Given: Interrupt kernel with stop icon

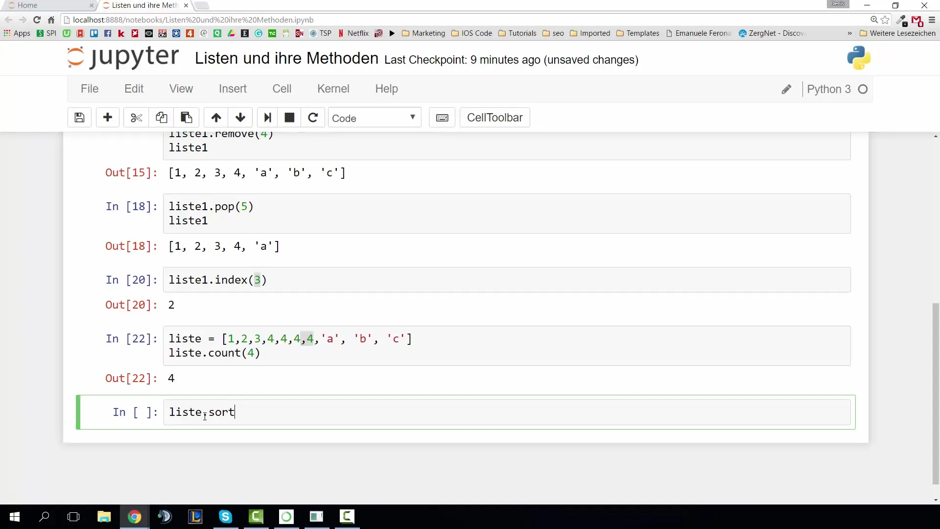Looking at the screenshot, I should pyautogui.click(x=289, y=118).
